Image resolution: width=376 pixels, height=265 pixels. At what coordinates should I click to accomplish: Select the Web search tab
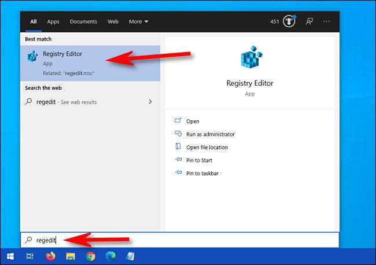[x=113, y=21]
